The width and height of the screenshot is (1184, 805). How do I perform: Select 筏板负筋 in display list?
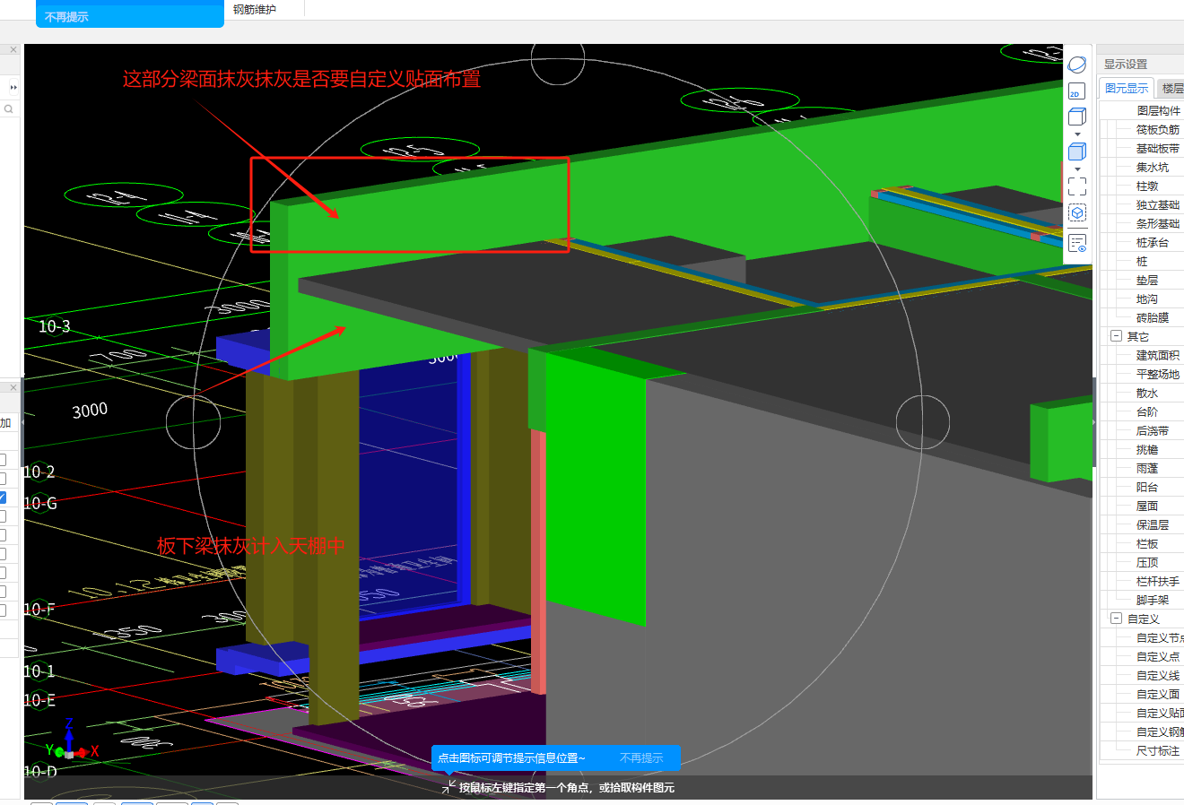tap(1158, 129)
